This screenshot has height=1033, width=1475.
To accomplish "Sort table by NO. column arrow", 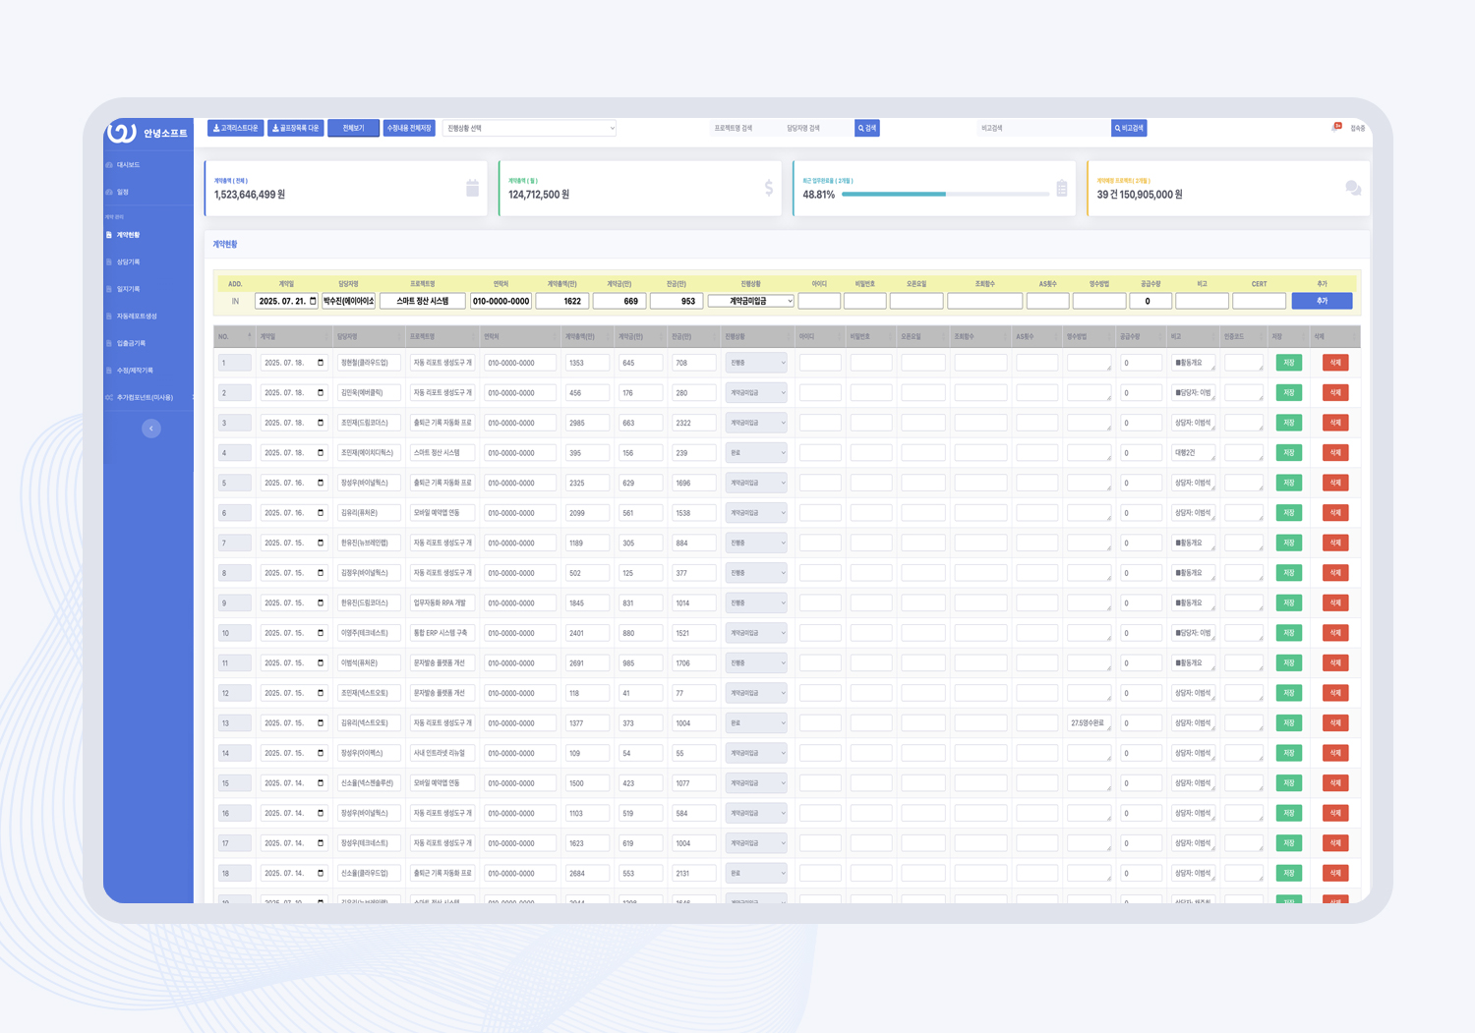I will [249, 336].
